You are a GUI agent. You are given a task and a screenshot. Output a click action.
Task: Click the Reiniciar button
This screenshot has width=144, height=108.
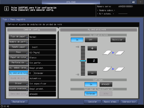coord(118,40)
